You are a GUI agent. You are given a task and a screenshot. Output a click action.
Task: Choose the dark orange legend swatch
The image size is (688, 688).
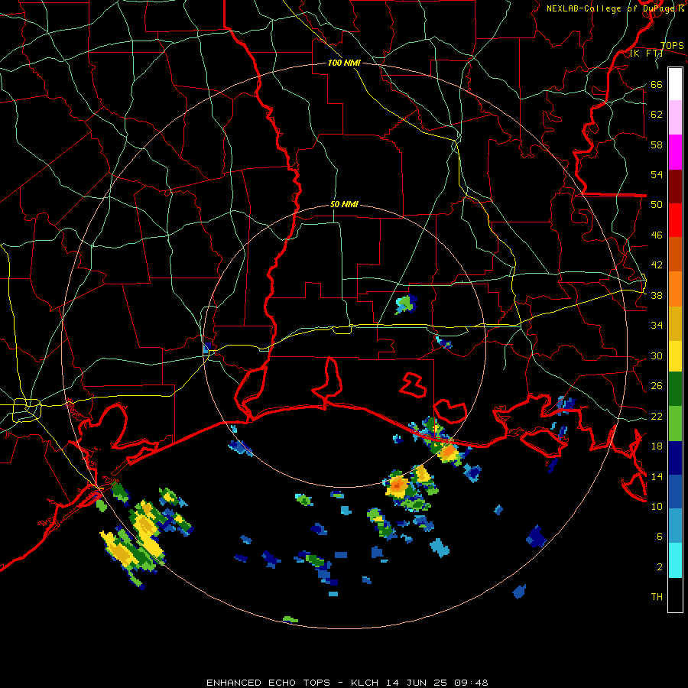pos(675,254)
